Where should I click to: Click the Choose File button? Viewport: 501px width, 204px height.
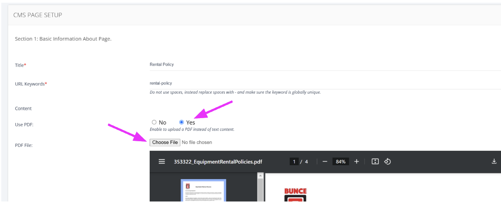[x=165, y=143]
